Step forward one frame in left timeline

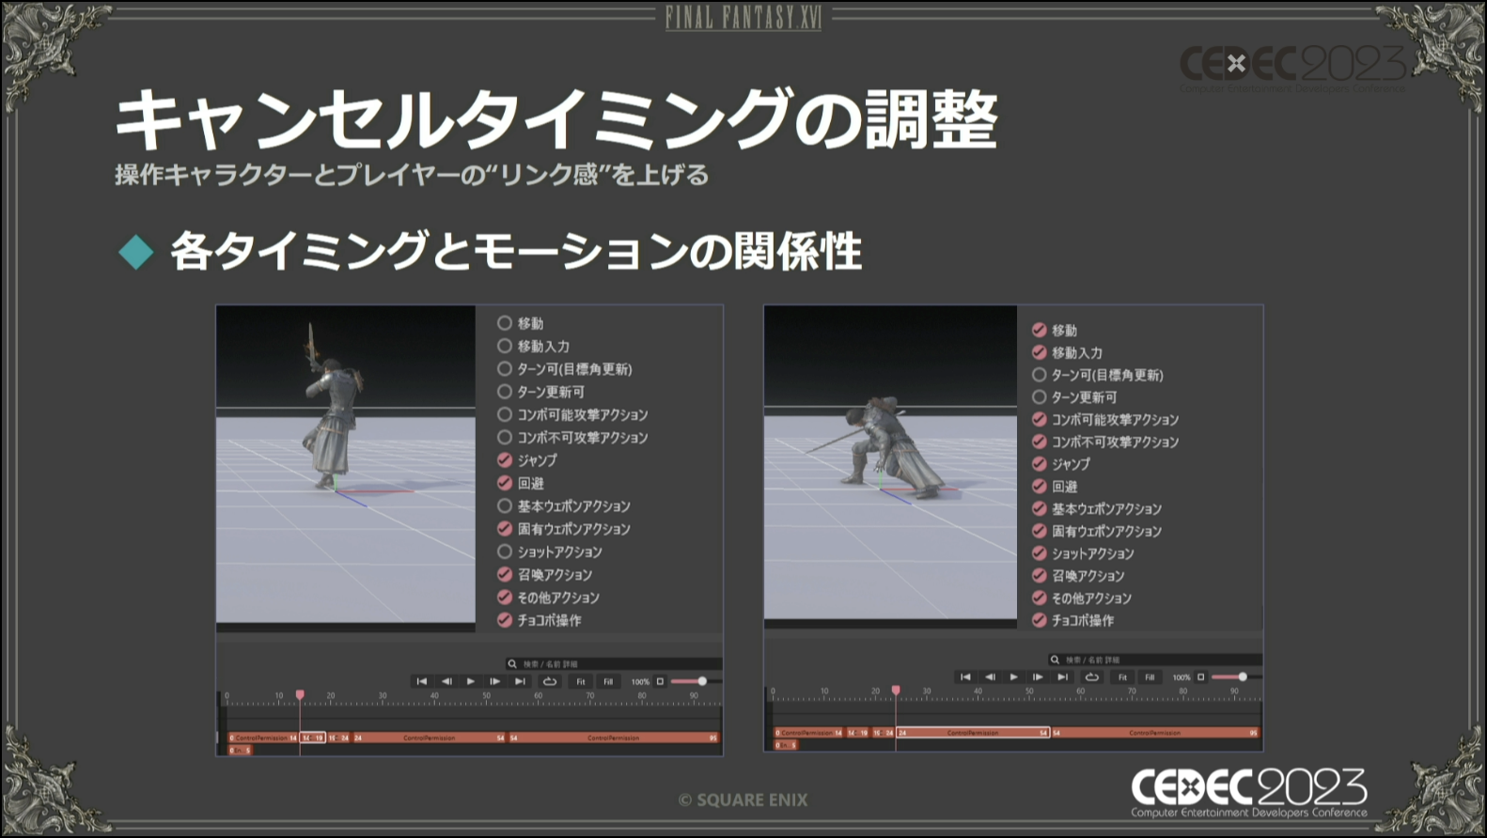click(x=495, y=681)
